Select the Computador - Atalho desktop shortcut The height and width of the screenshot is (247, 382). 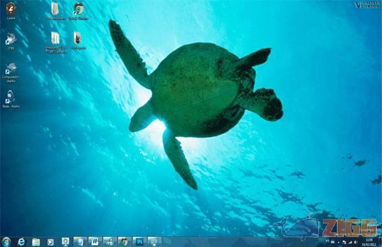coord(11,73)
